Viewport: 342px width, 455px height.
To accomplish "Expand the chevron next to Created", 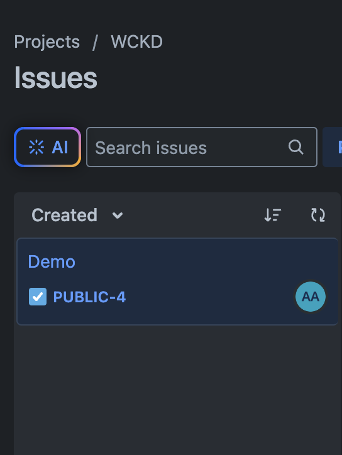I will pos(118,216).
